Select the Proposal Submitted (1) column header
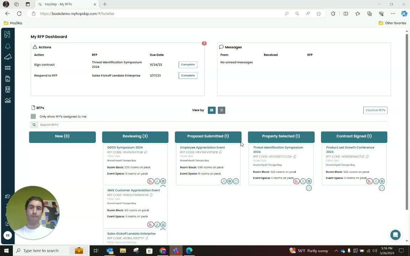Viewport: 410px width, 256px height. [208, 137]
